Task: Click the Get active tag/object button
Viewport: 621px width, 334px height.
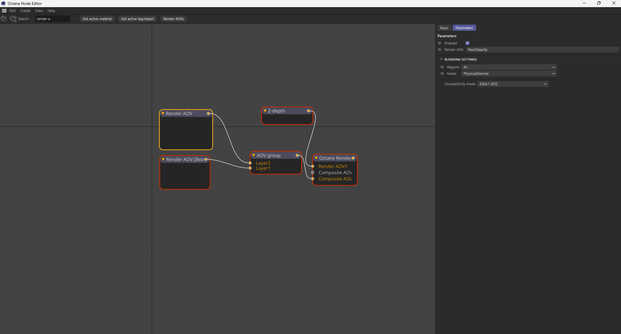Action: 138,19
